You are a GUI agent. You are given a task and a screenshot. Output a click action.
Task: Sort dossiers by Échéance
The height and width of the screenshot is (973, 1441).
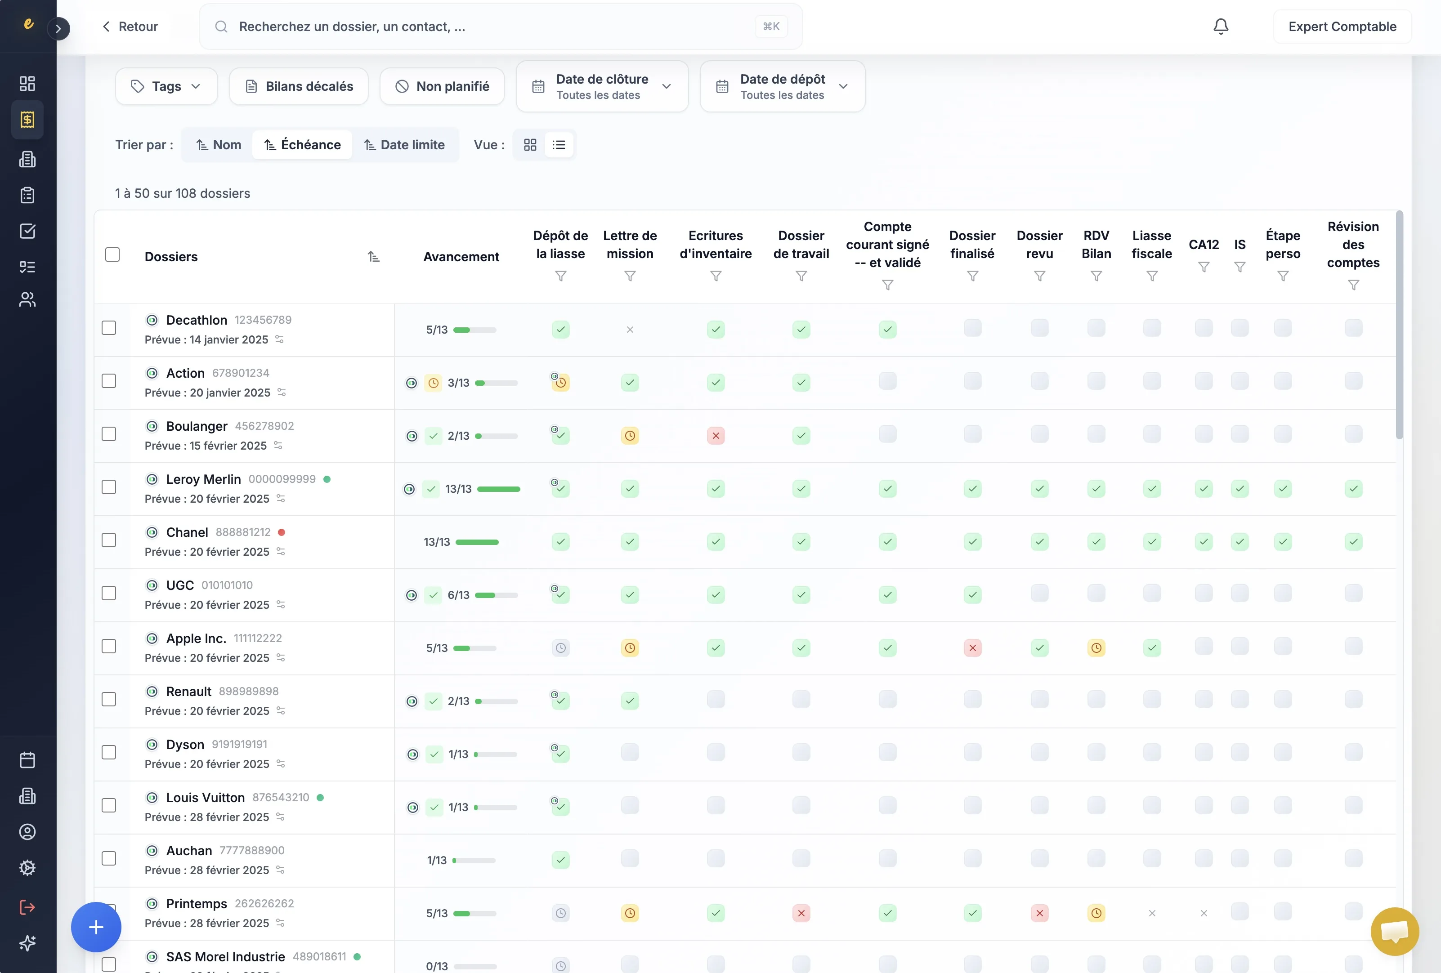coord(303,145)
